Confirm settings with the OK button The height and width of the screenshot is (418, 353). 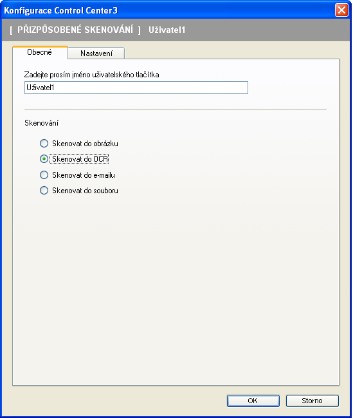[x=253, y=401]
